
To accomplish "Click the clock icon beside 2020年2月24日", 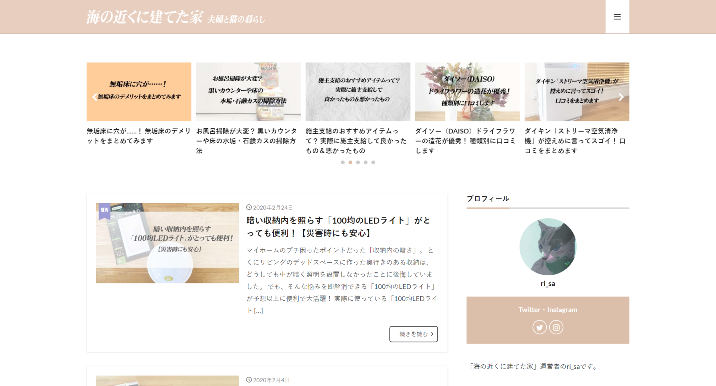I will [249, 208].
